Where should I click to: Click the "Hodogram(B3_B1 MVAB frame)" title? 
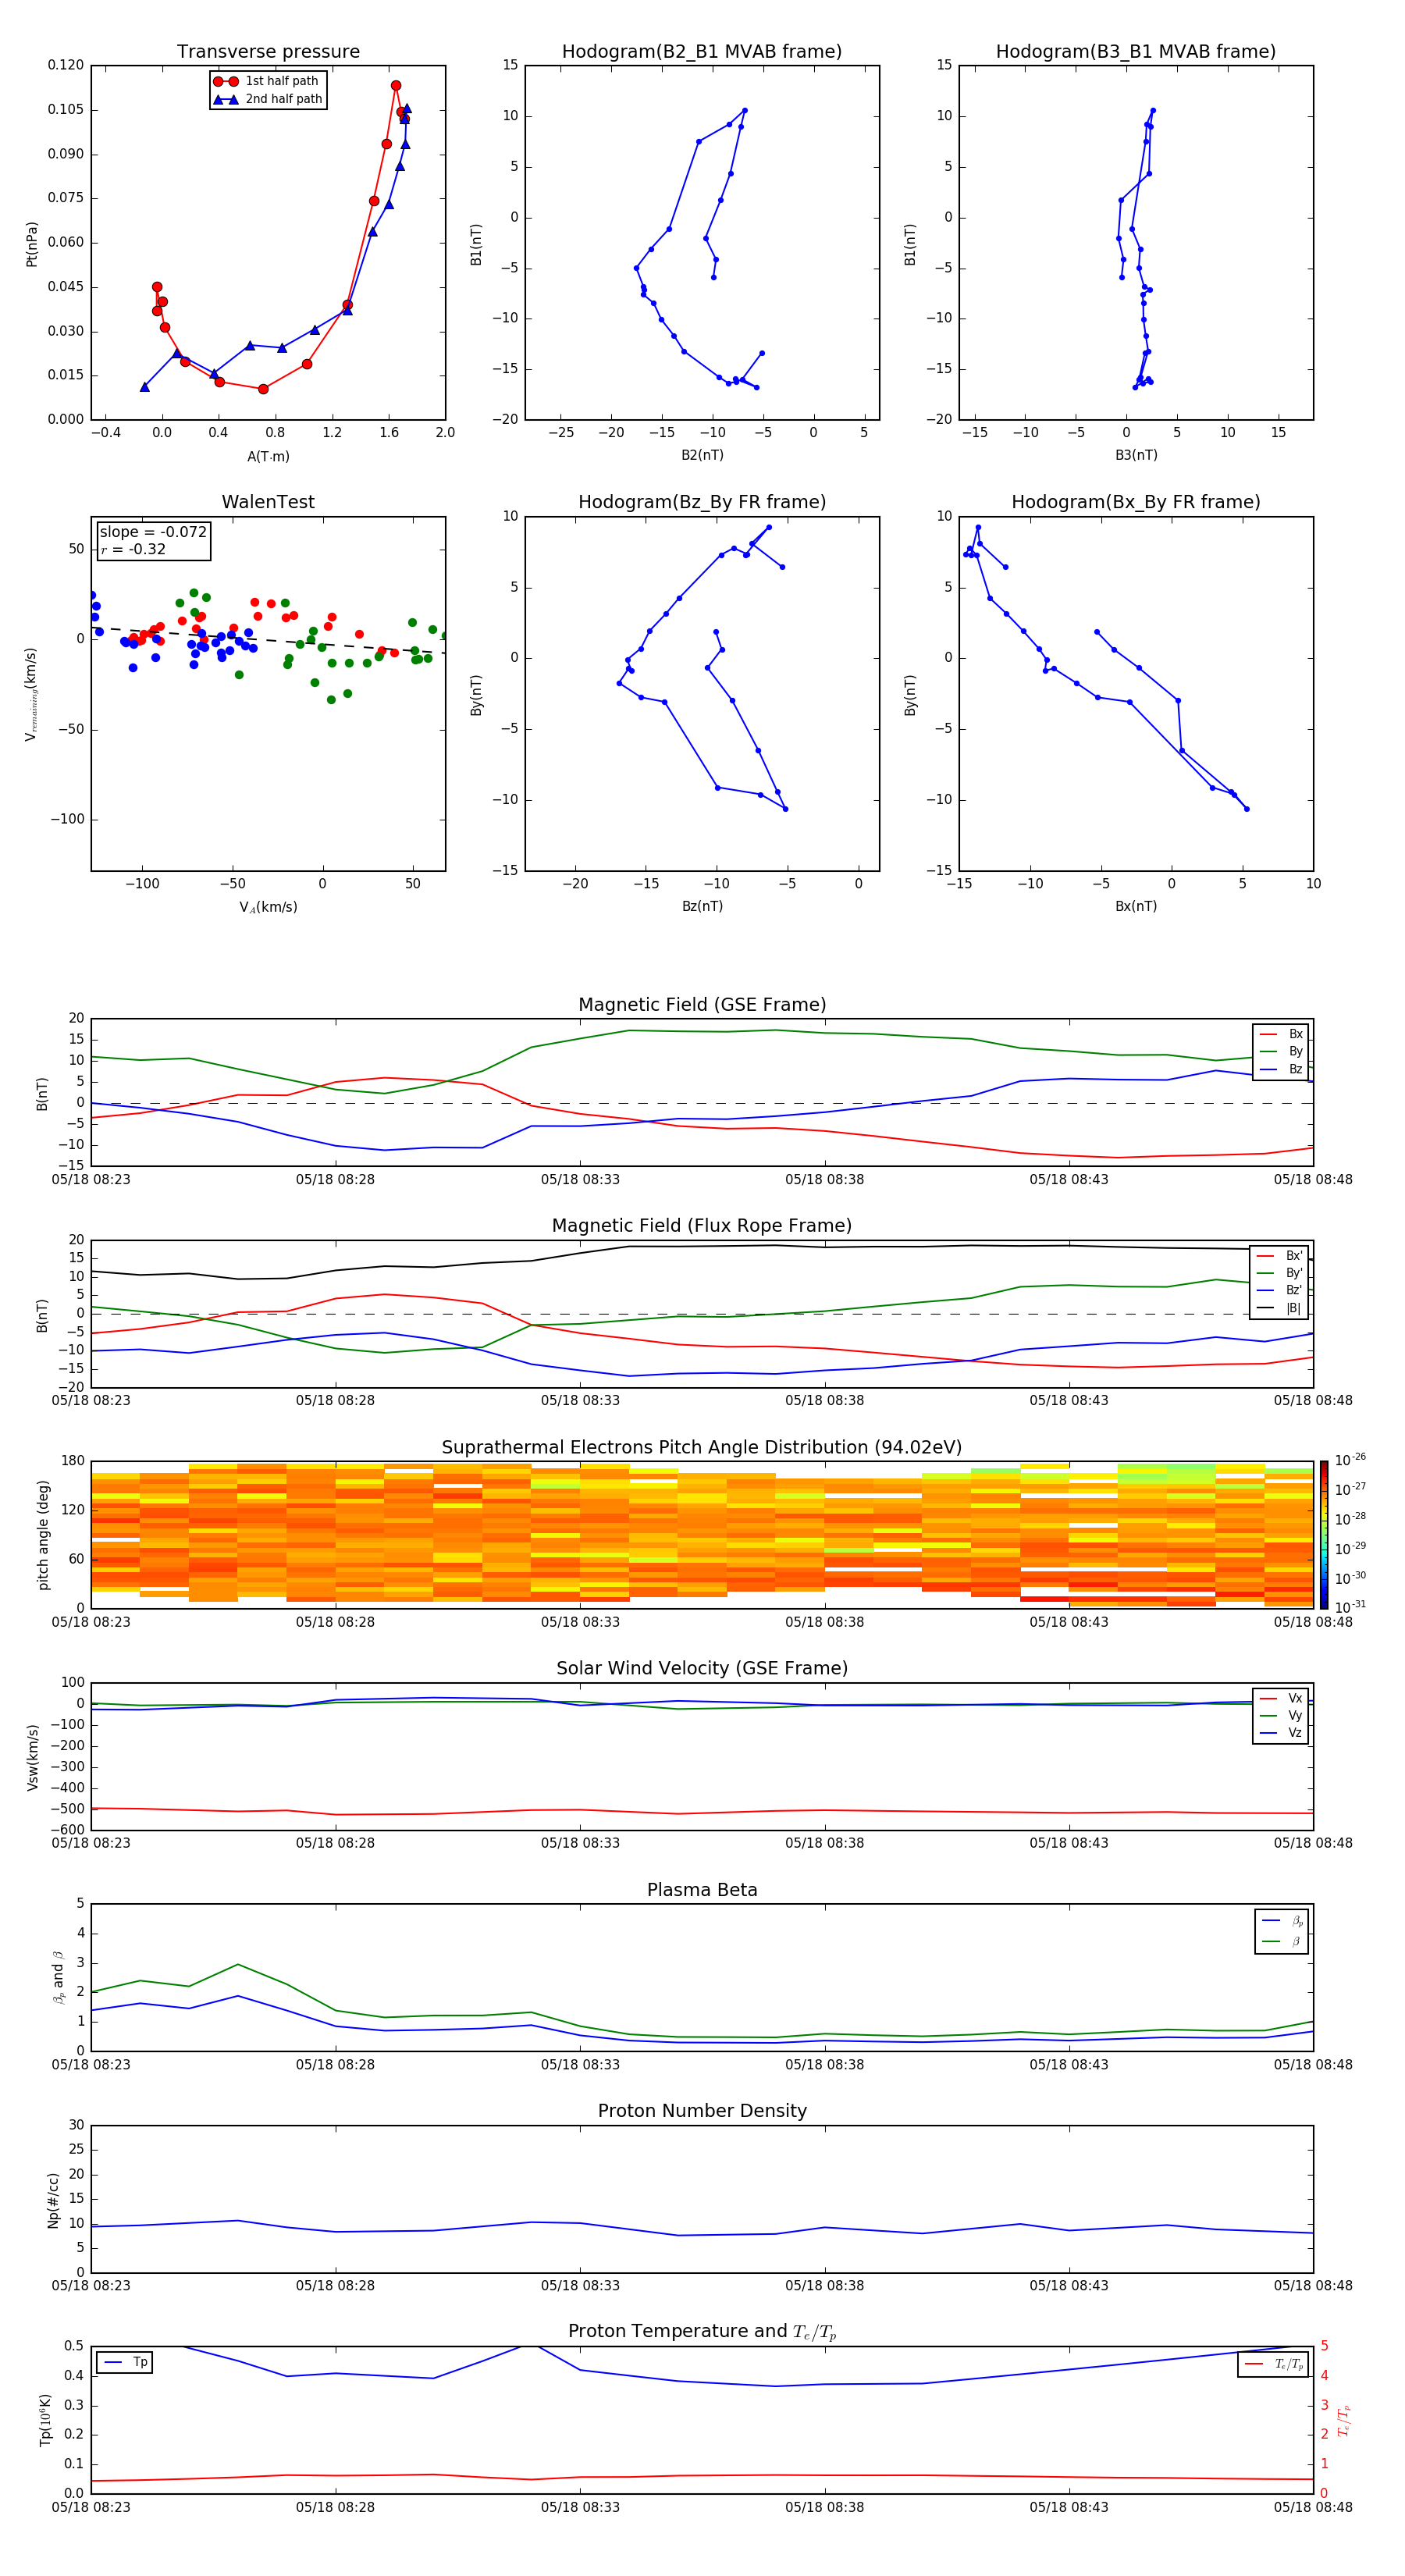click(x=1136, y=51)
